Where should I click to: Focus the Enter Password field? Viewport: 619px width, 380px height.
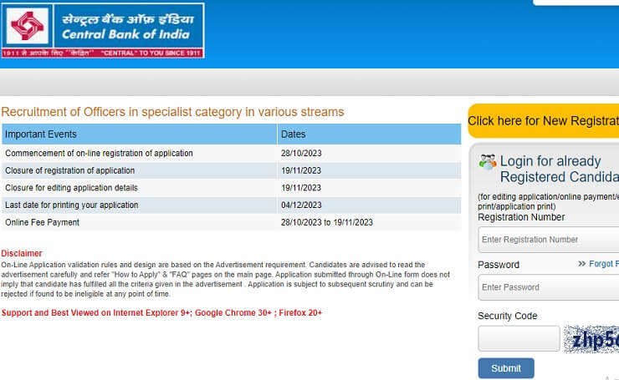[549, 287]
